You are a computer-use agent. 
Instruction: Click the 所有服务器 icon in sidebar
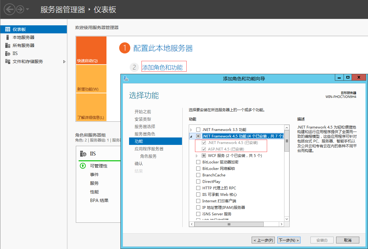[x=8, y=45]
